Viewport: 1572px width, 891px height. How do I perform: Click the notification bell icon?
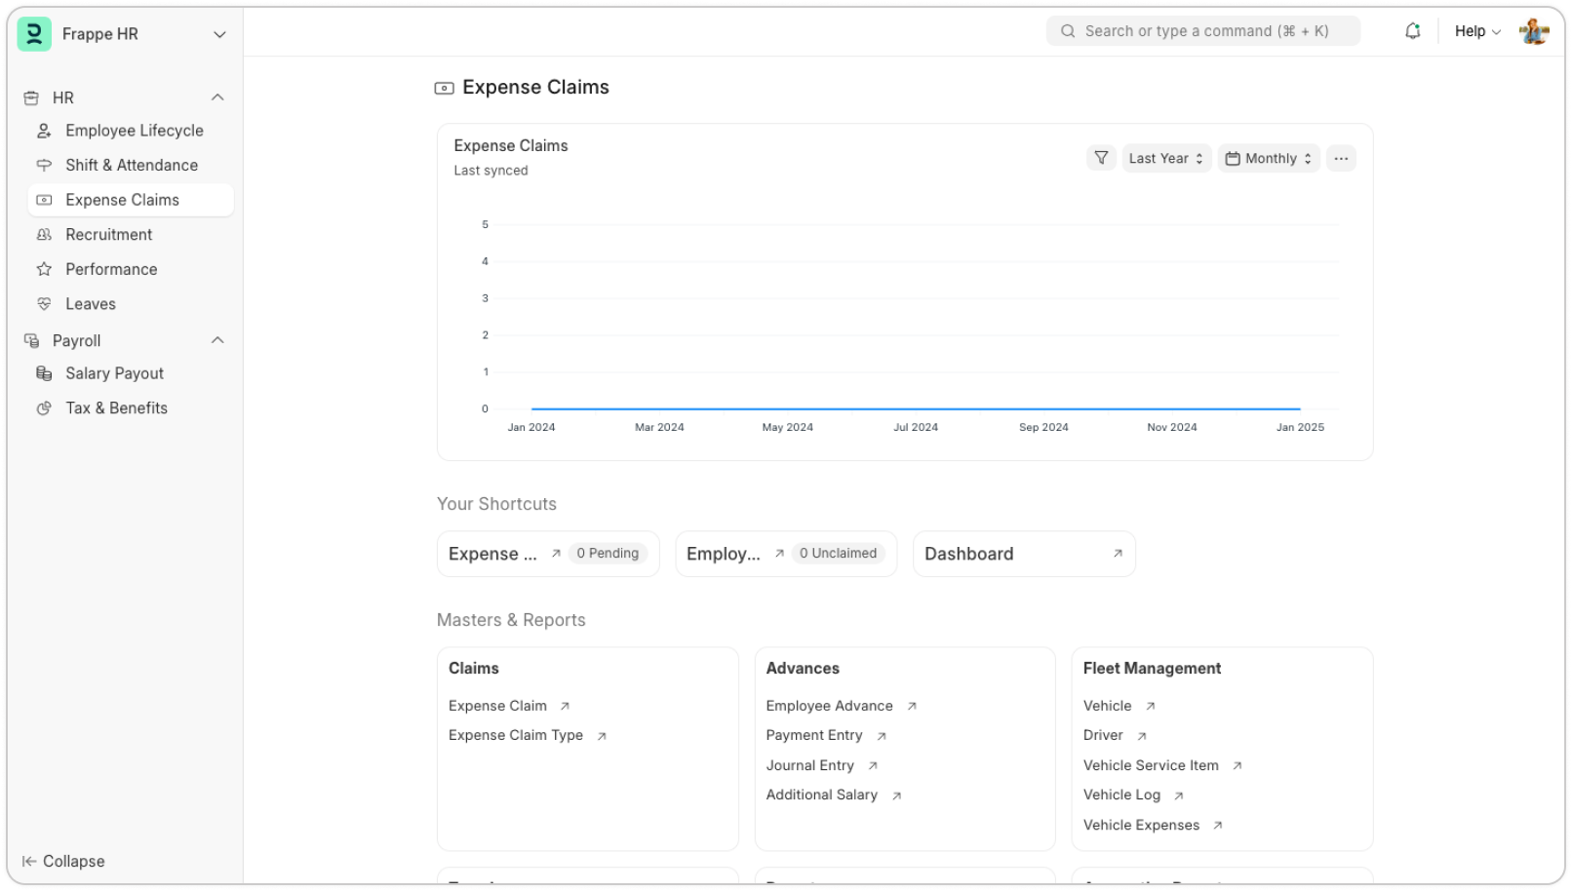pyautogui.click(x=1412, y=31)
